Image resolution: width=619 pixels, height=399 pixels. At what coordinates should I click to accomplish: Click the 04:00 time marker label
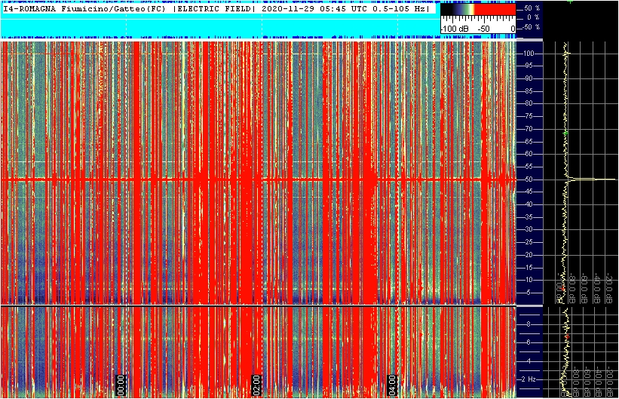point(392,385)
